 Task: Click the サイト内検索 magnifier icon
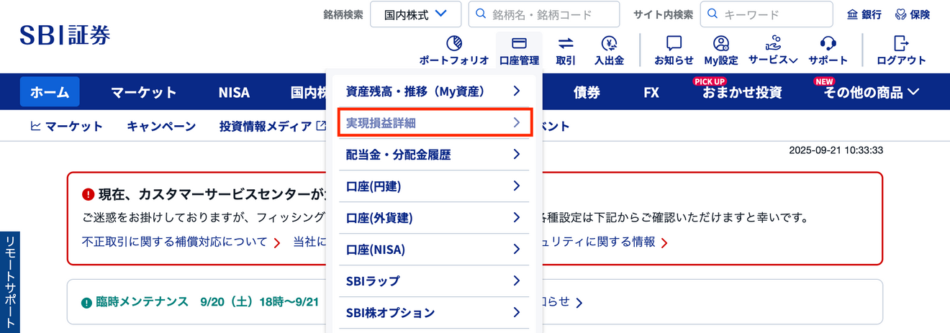click(712, 14)
